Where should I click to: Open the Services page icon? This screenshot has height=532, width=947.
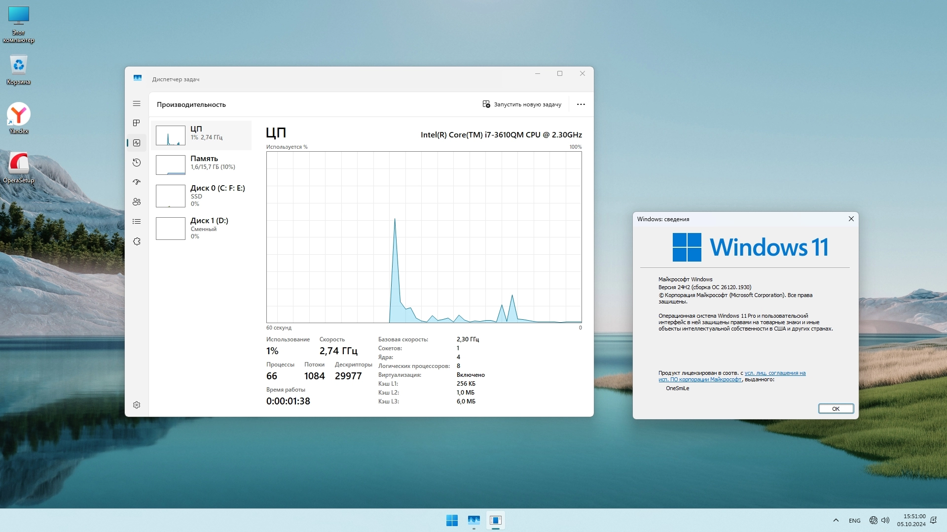(137, 241)
